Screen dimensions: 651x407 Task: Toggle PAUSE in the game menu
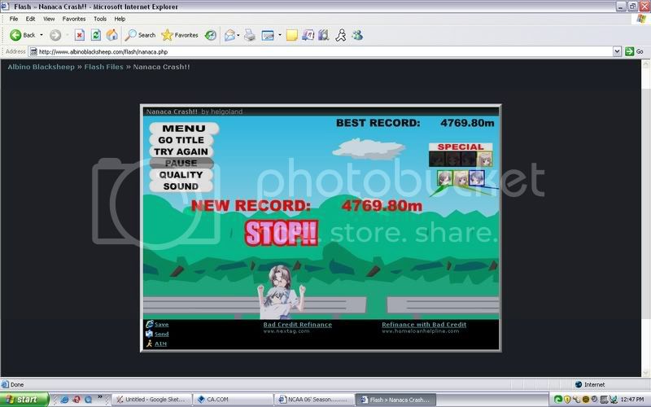(x=181, y=164)
